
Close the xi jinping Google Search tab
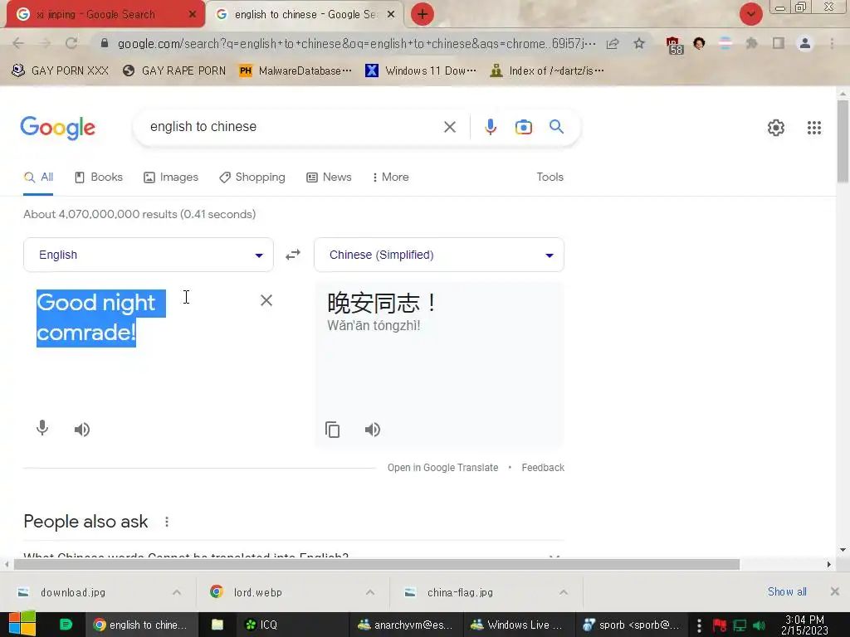pyautogui.click(x=192, y=15)
